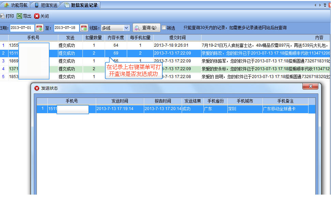Open the start date calendar picker
The image size is (331, 198).
tap(39, 28)
